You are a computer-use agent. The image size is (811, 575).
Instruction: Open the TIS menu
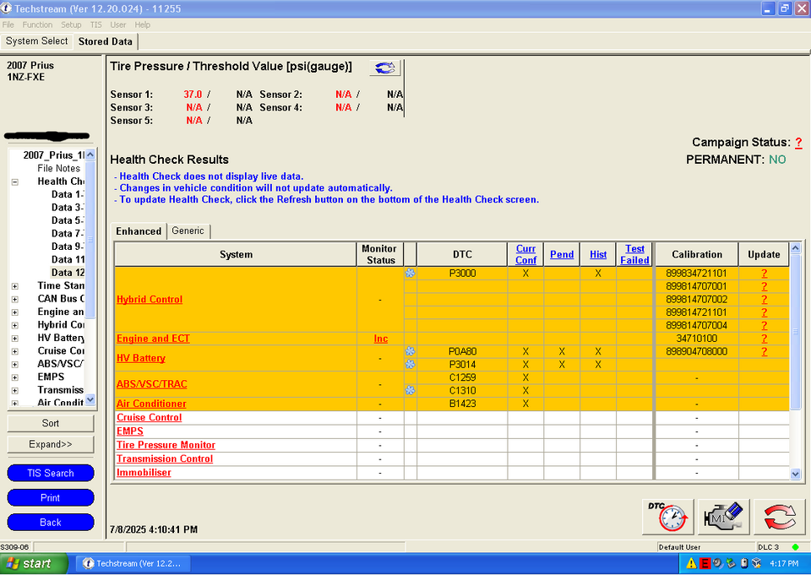click(95, 24)
